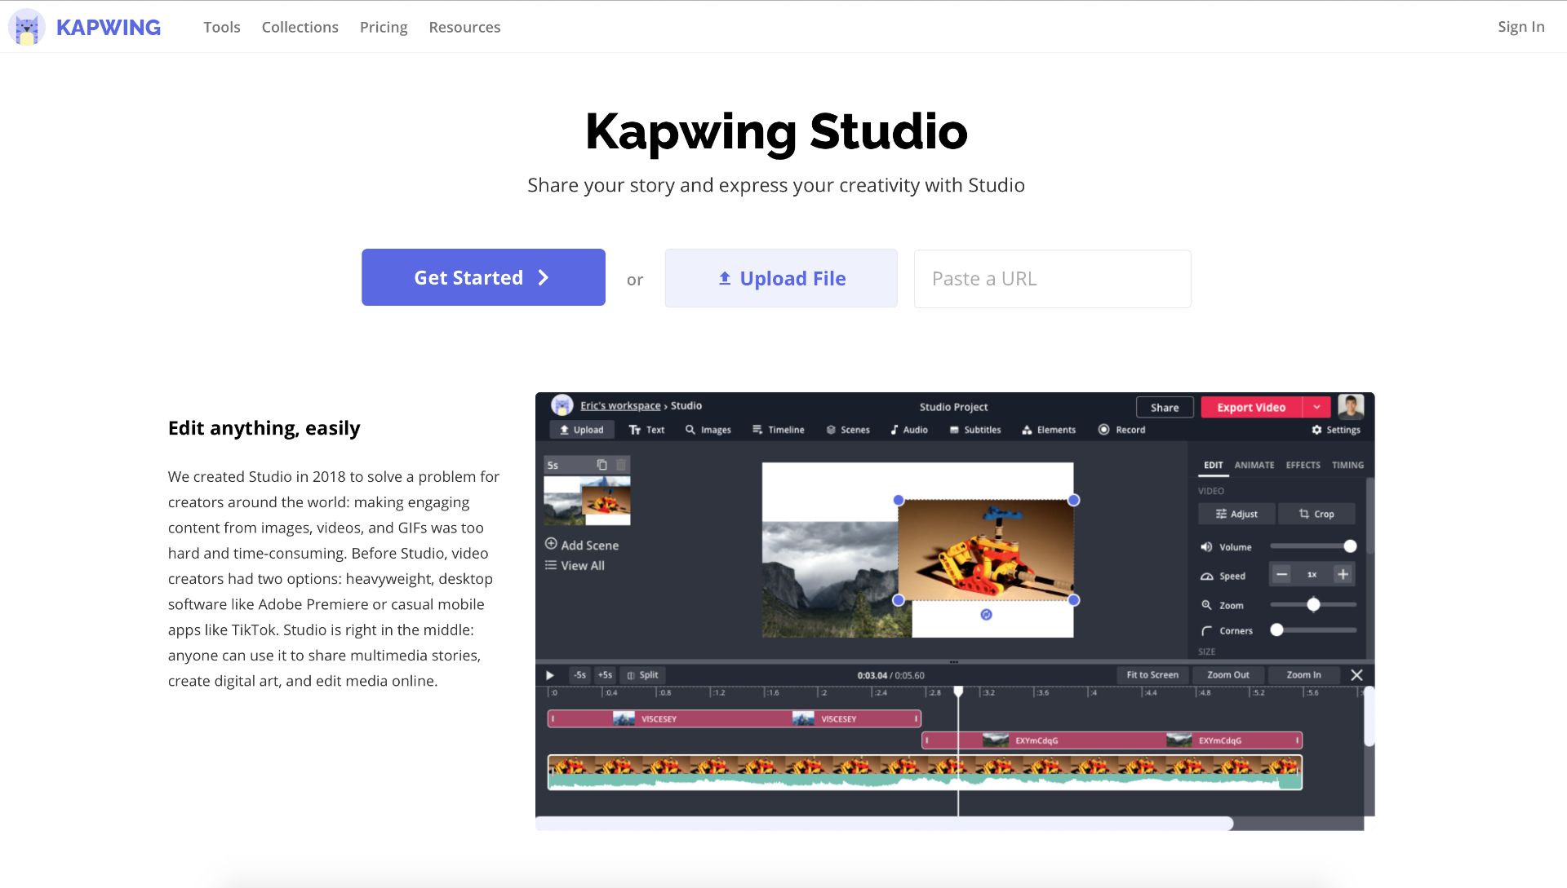Open the Elements tool
The width and height of the screenshot is (1567, 888).
(1049, 430)
